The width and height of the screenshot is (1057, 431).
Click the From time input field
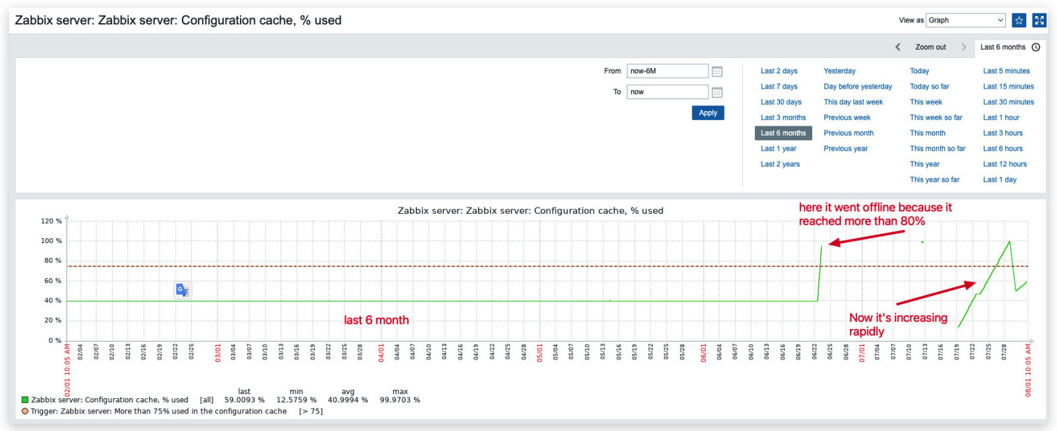point(667,71)
